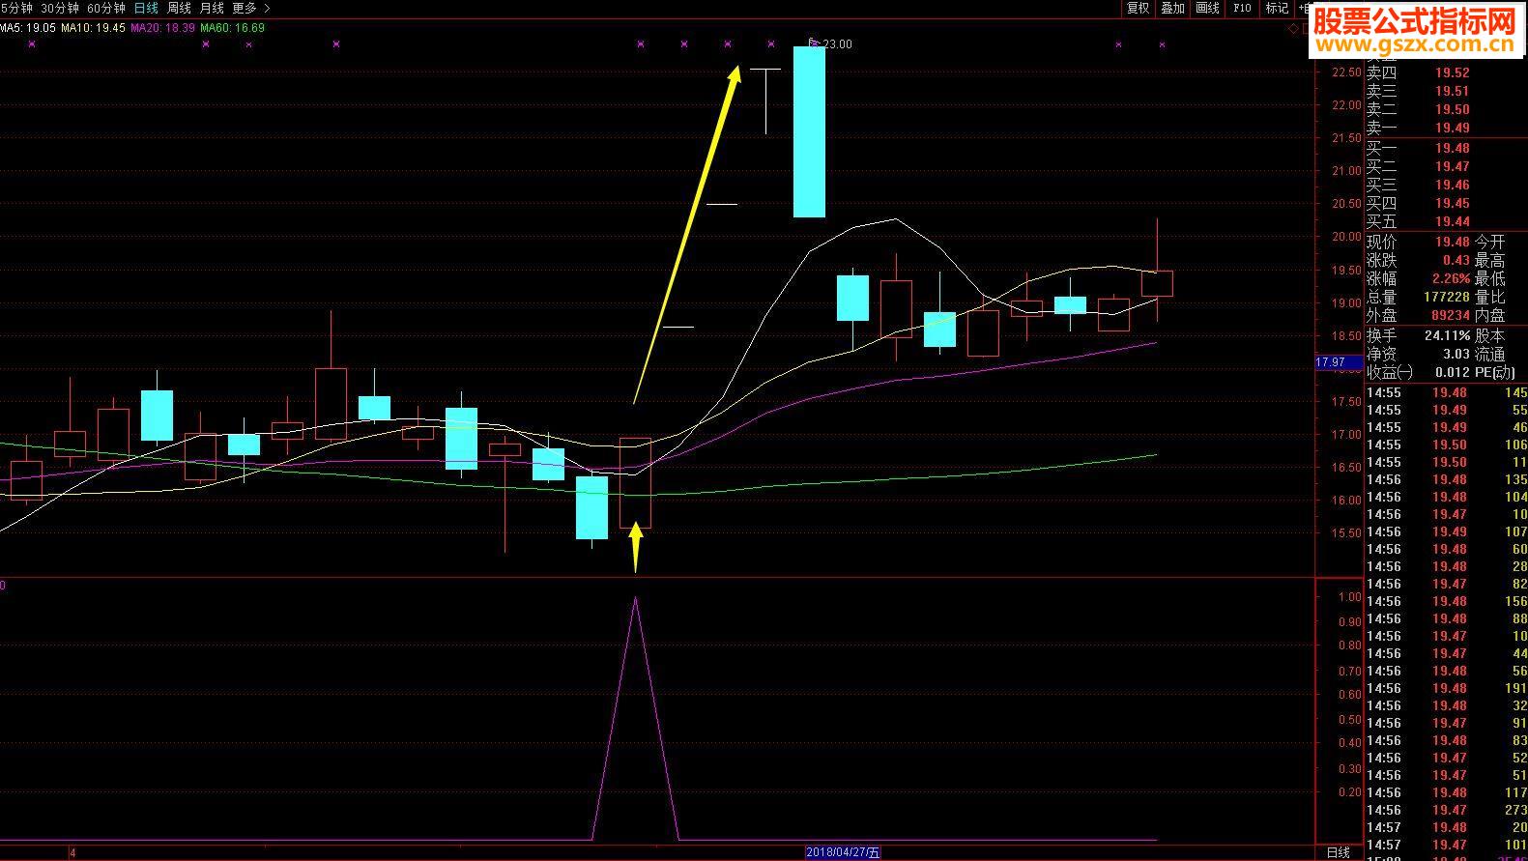The image size is (1528, 861).
Task: Click the 总量 177228 value
Action: pos(1447,298)
